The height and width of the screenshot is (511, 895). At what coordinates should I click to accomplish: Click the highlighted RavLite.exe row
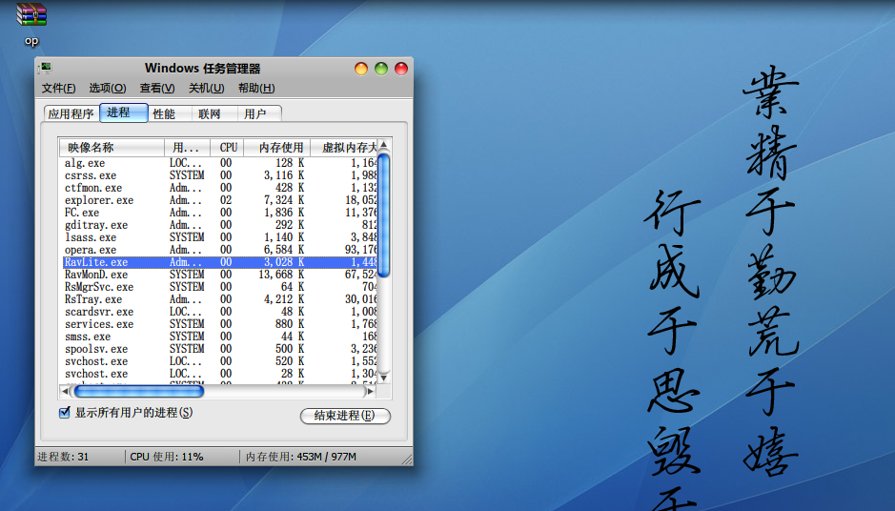[220, 262]
